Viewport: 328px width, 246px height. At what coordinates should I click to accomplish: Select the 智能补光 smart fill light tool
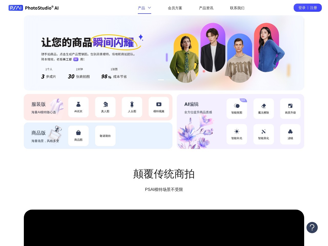237,134
